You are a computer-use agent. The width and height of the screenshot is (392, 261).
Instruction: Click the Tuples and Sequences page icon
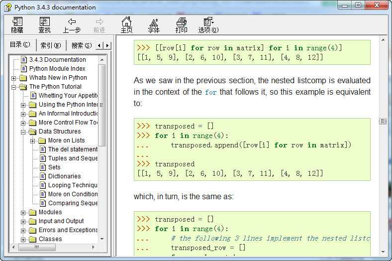[x=43, y=158]
